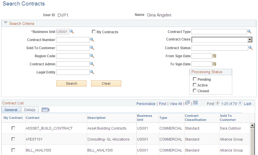Collapse the Search Criteria section
Screen dimensions: 258x155
coord(5,23)
